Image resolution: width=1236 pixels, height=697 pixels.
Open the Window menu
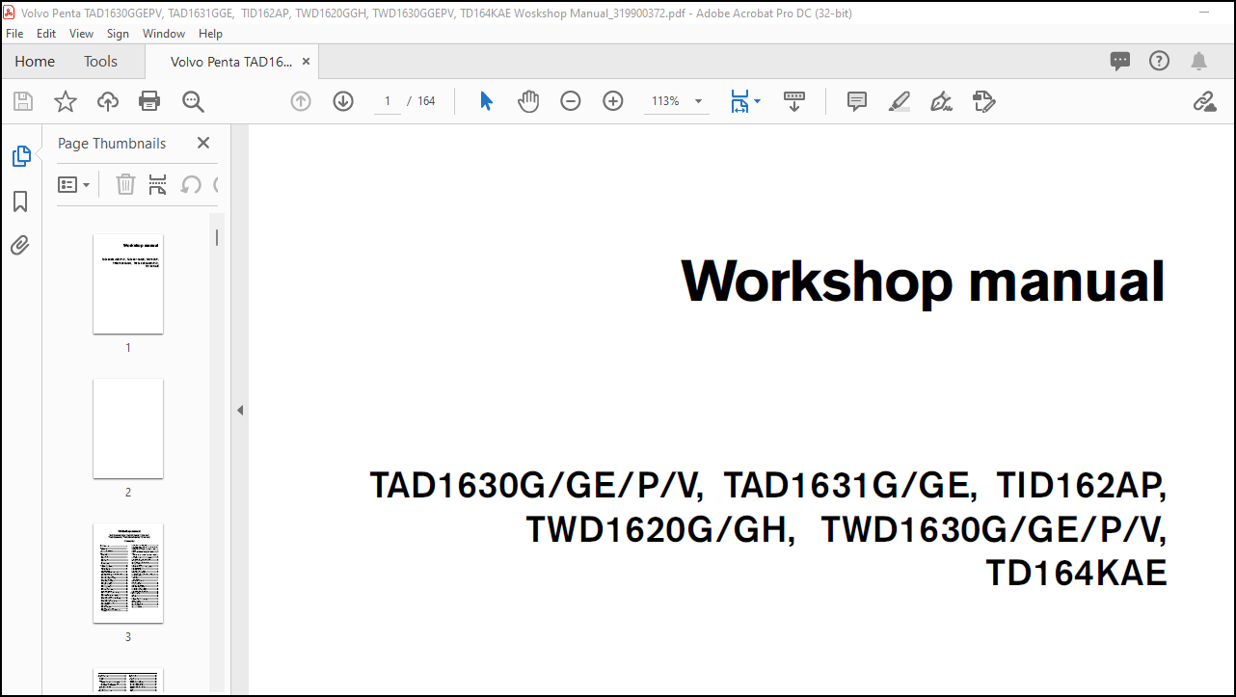pyautogui.click(x=164, y=33)
